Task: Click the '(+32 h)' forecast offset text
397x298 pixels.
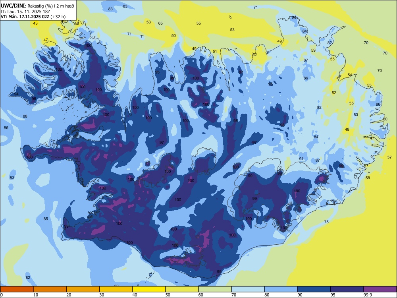Action: point(58,17)
